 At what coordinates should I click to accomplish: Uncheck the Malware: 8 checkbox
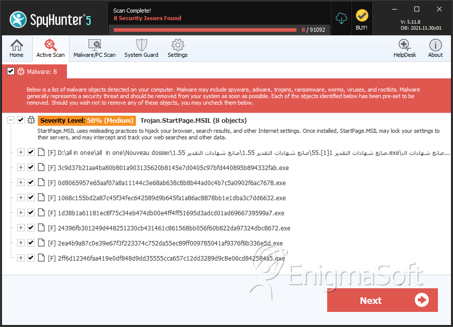(x=11, y=71)
